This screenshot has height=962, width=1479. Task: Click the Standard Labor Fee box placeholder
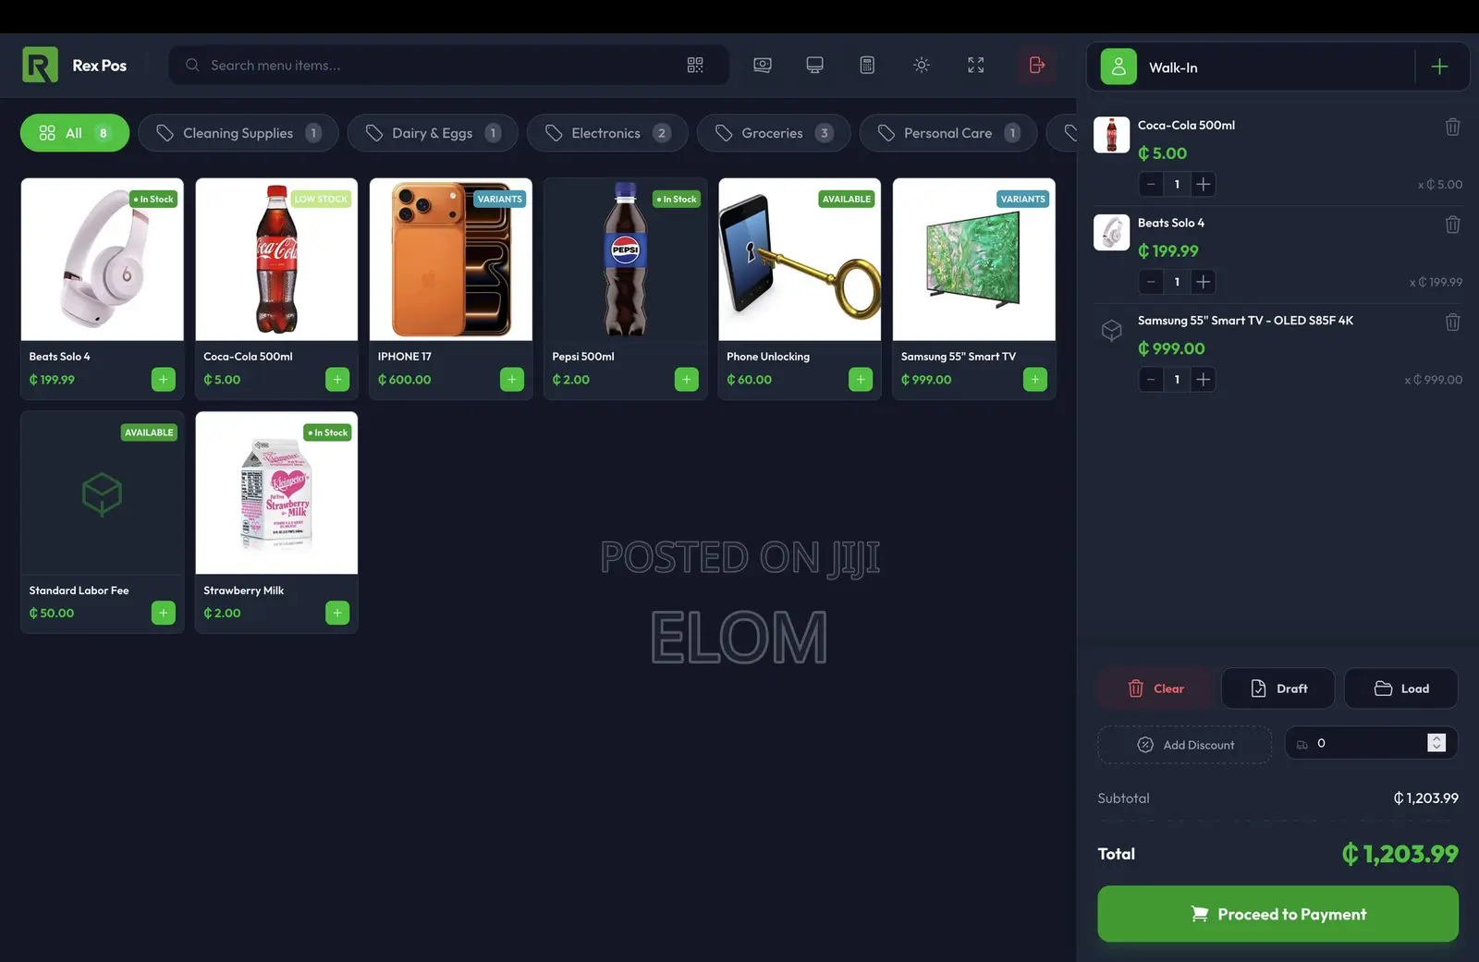click(x=103, y=493)
